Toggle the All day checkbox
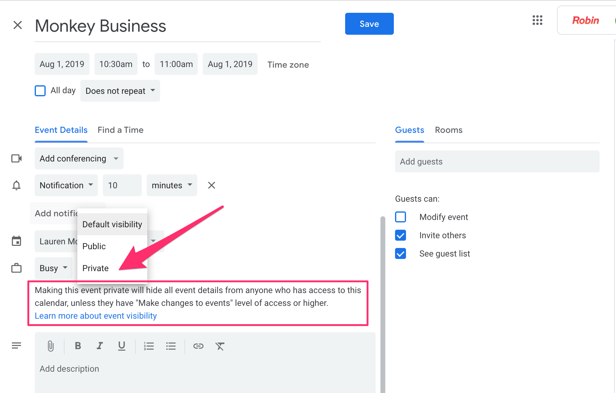The image size is (616, 393). 40,91
